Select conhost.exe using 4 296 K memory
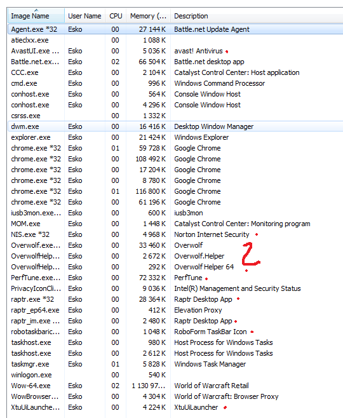The width and height of the screenshot is (343, 418). point(175,105)
